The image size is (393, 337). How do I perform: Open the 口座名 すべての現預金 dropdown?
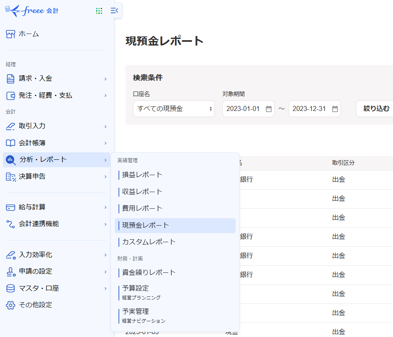(174, 109)
